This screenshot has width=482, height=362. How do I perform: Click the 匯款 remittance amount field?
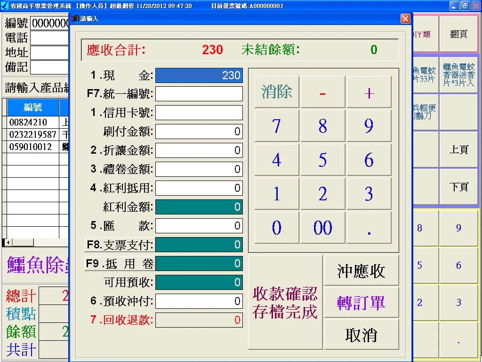[199, 226]
